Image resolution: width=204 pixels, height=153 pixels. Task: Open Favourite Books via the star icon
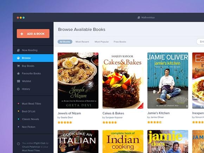[18, 74]
